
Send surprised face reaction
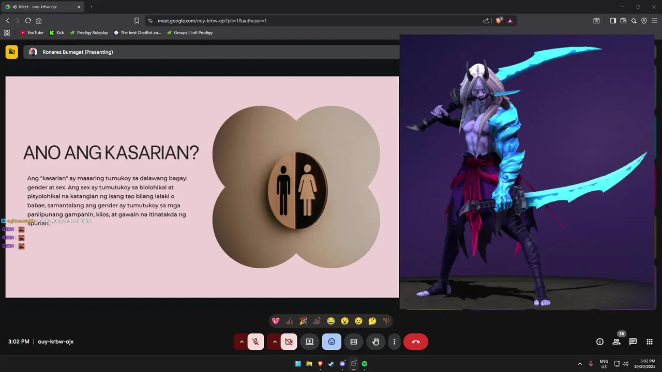(x=344, y=321)
